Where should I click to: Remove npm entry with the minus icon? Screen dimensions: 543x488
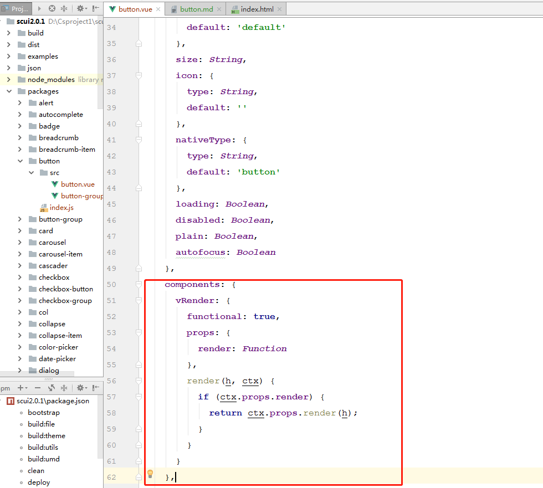click(38, 388)
